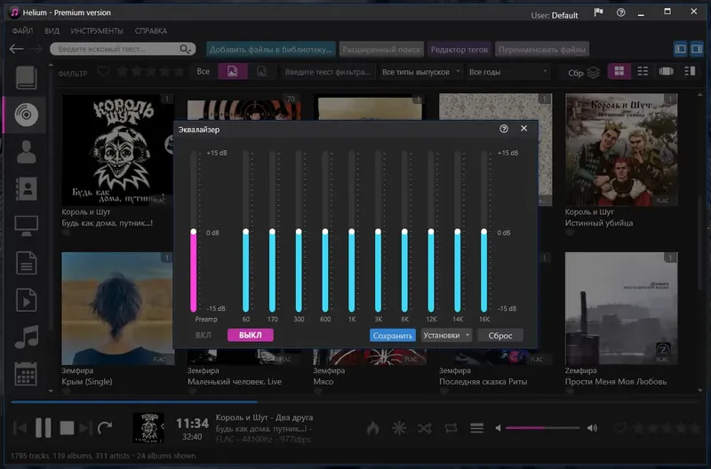The height and width of the screenshot is (469, 711).
Task: Open the artists person icon in the sidebar
Action: click(x=27, y=151)
